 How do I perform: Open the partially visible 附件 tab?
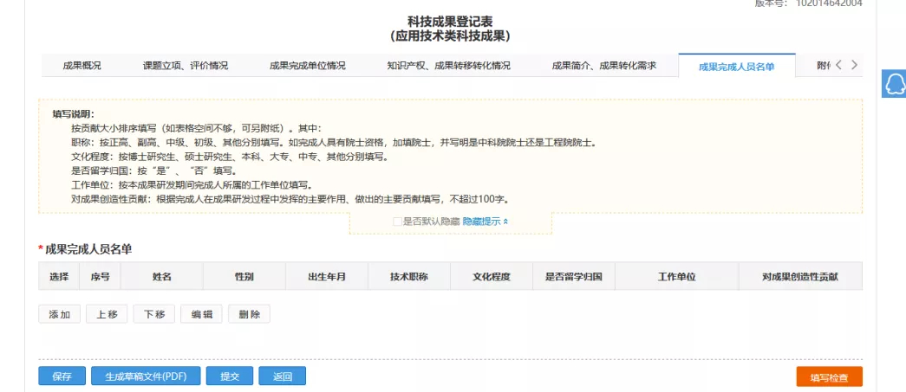(824, 66)
